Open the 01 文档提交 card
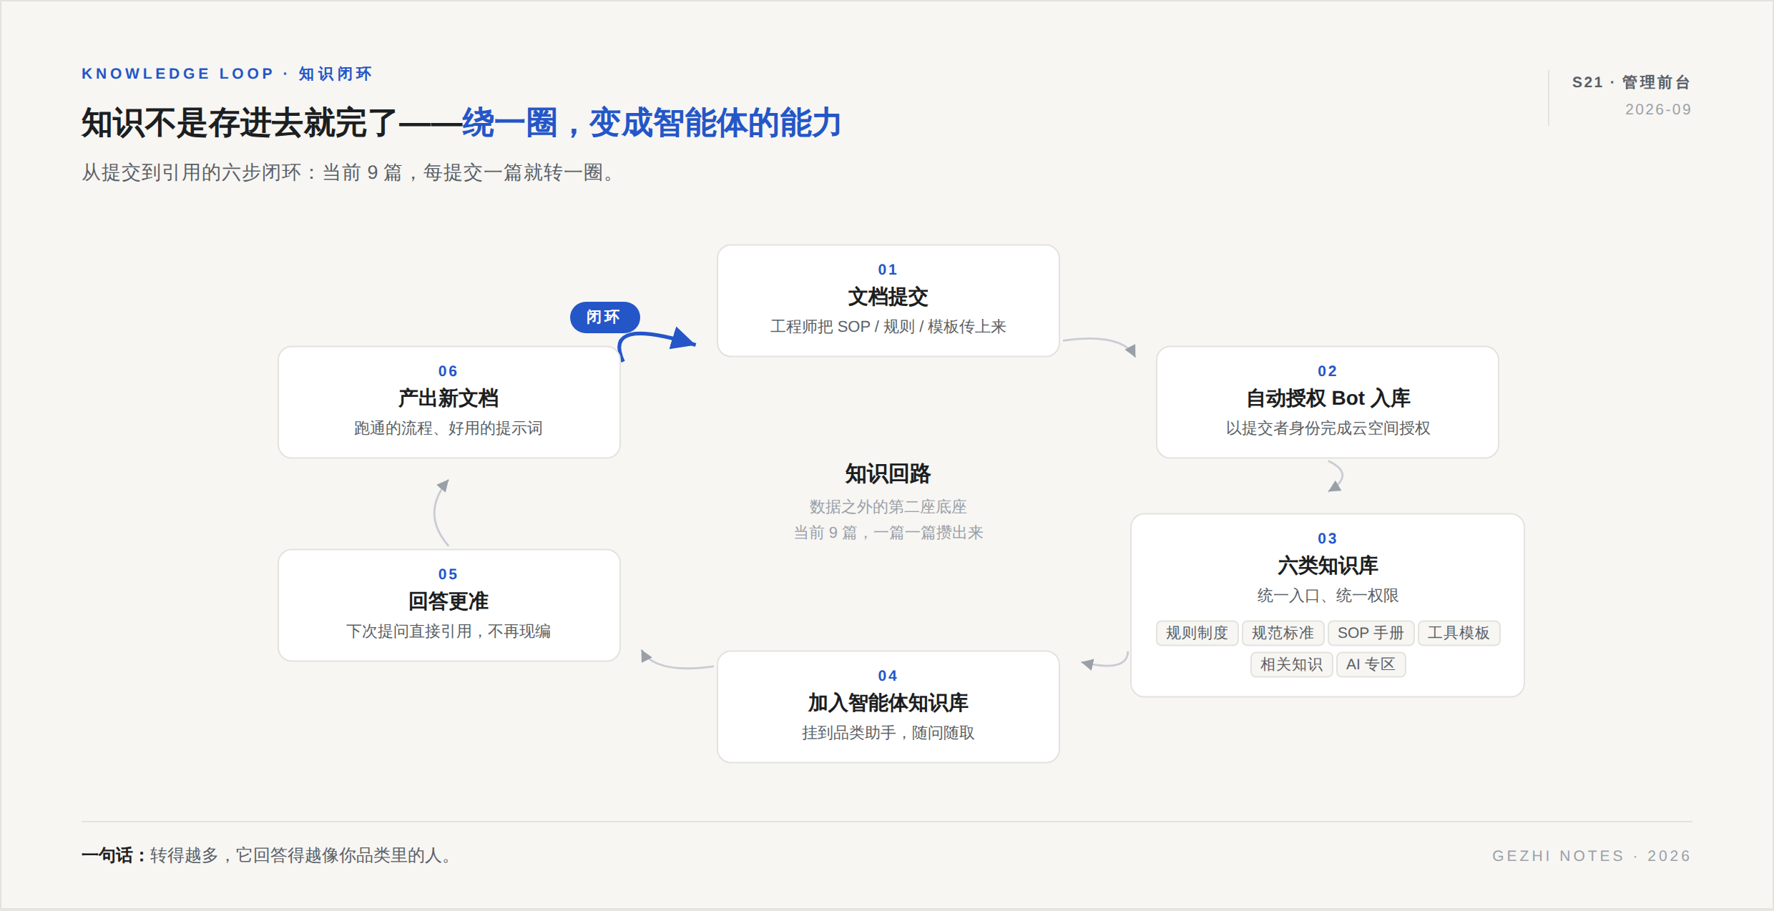Image resolution: width=1774 pixels, height=911 pixels. [888, 300]
